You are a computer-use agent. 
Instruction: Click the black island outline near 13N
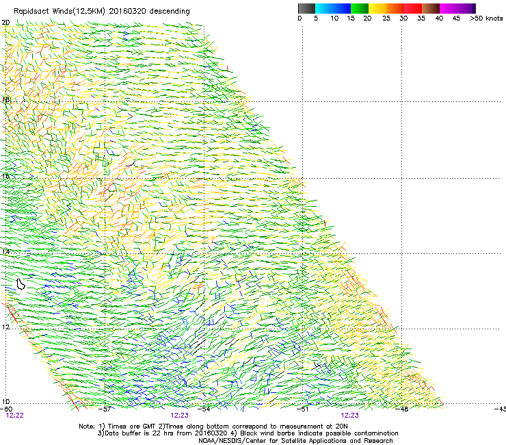coord(21,284)
